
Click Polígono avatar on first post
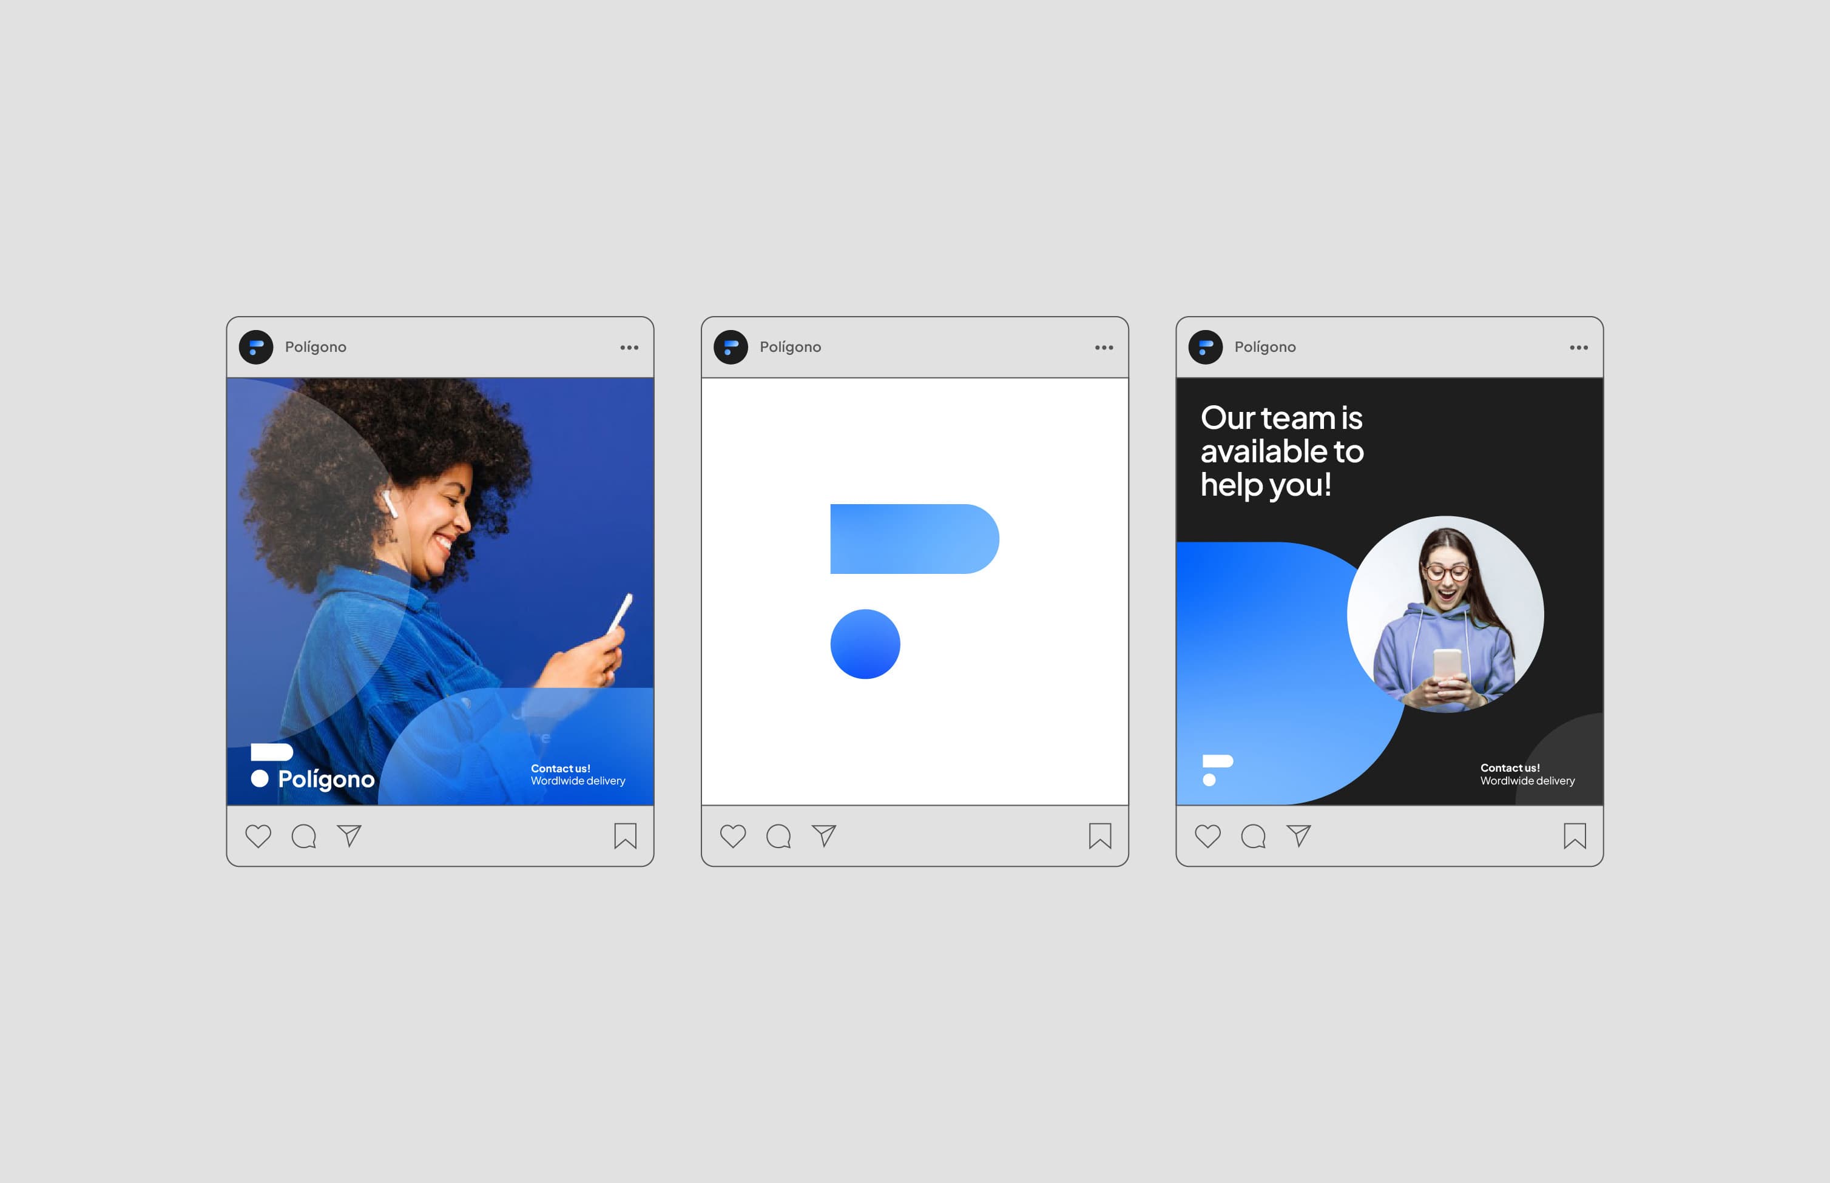256,347
